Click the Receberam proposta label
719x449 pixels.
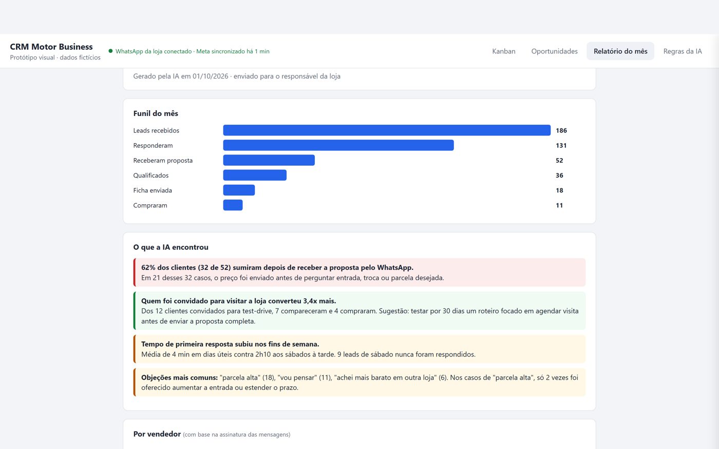[163, 160]
